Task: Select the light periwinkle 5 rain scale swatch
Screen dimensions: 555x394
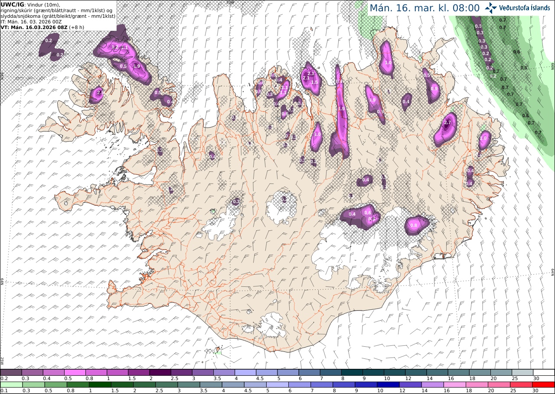Action: (277, 384)
